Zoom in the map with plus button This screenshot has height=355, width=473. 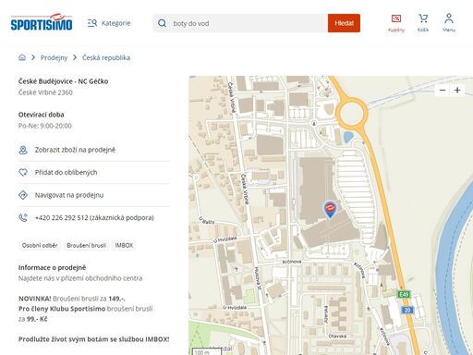coord(457,91)
